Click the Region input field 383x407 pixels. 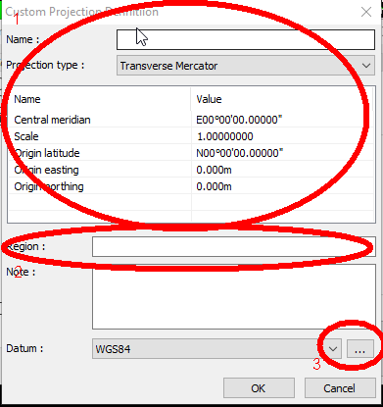(234, 246)
